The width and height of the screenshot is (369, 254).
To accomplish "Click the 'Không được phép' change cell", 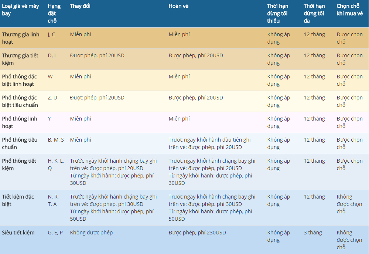I will point(91,233).
